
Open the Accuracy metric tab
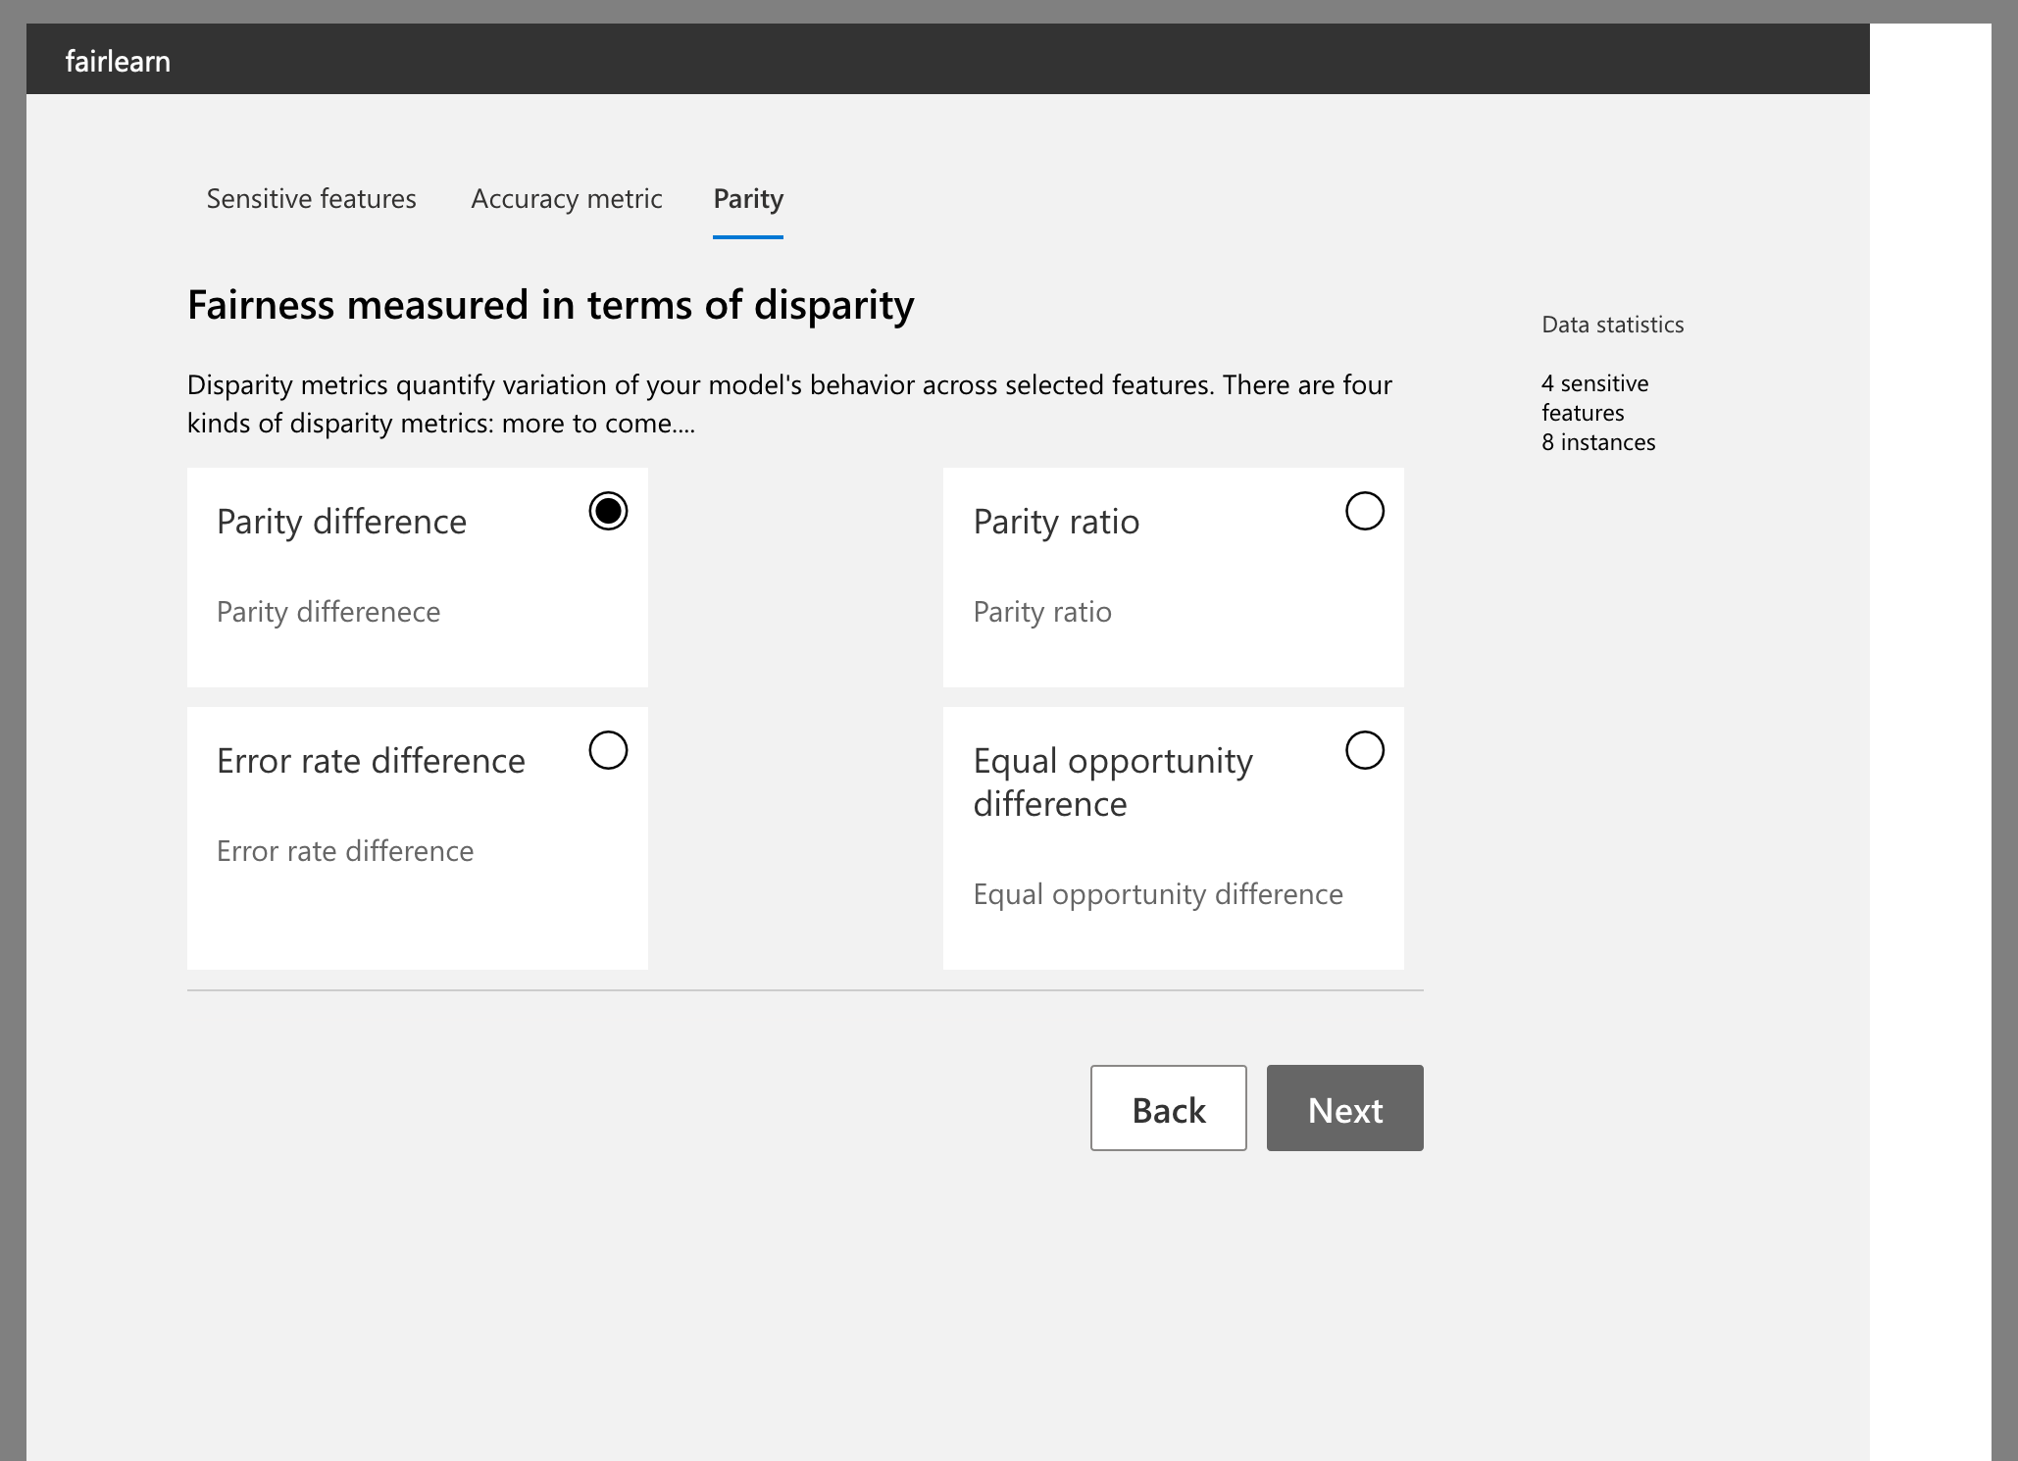(566, 198)
